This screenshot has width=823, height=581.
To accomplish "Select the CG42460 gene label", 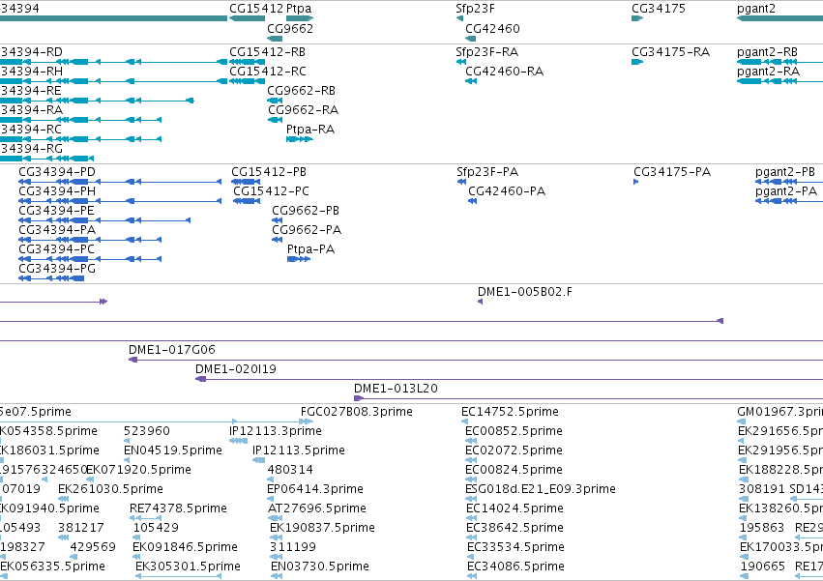I will 492,28.
